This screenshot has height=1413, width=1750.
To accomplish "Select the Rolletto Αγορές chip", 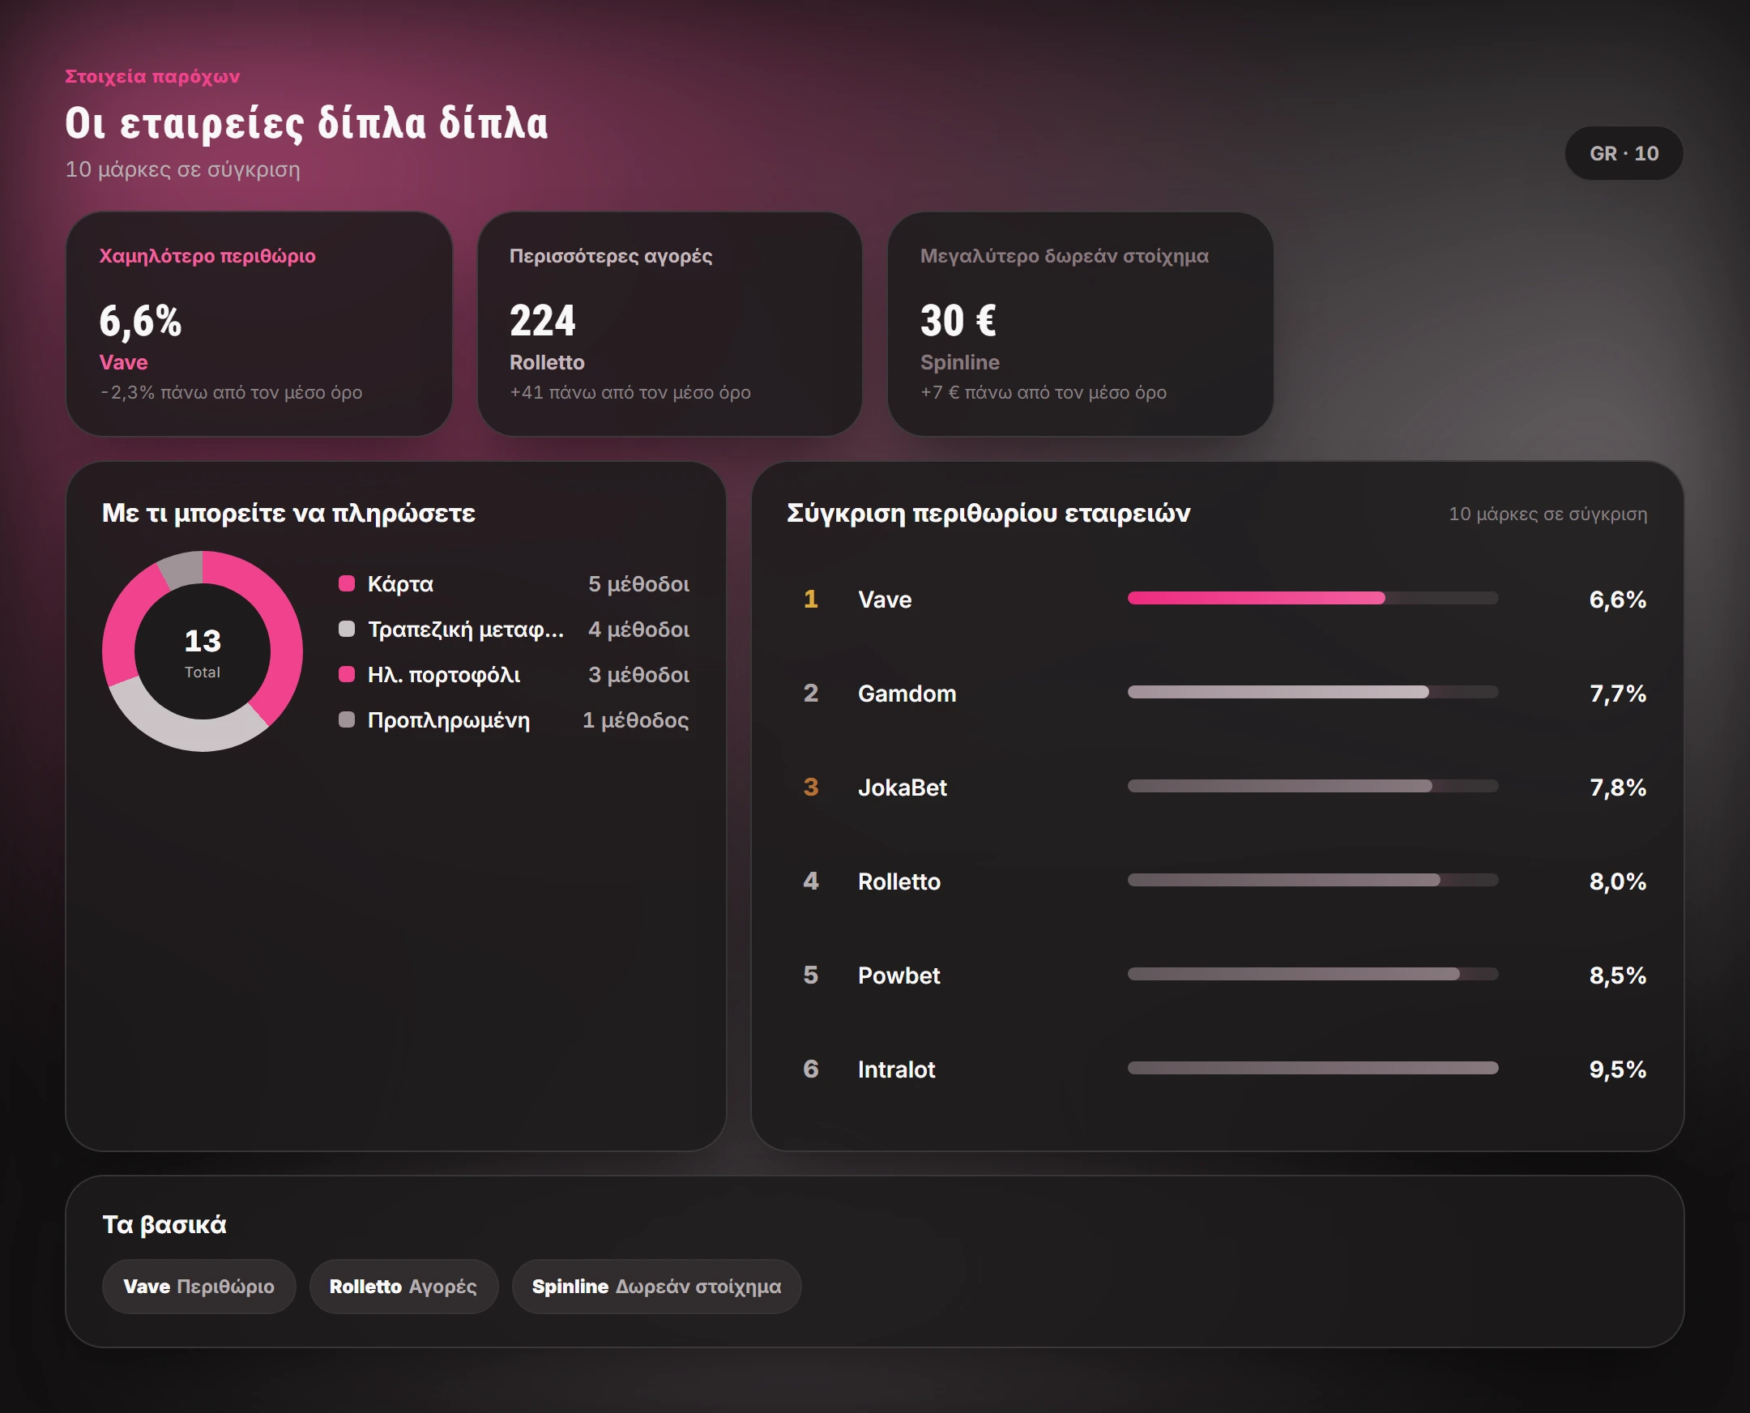I will 403,1286.
